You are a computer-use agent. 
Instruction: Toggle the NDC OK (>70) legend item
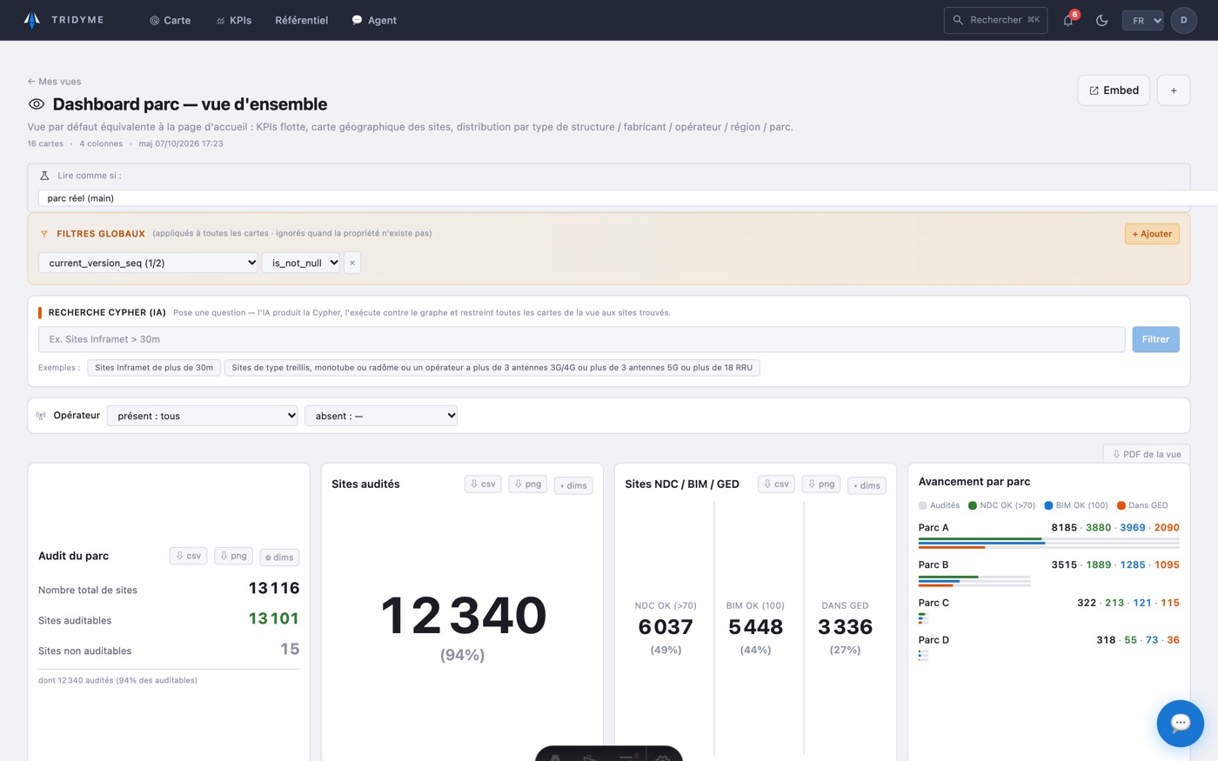pos(1001,505)
